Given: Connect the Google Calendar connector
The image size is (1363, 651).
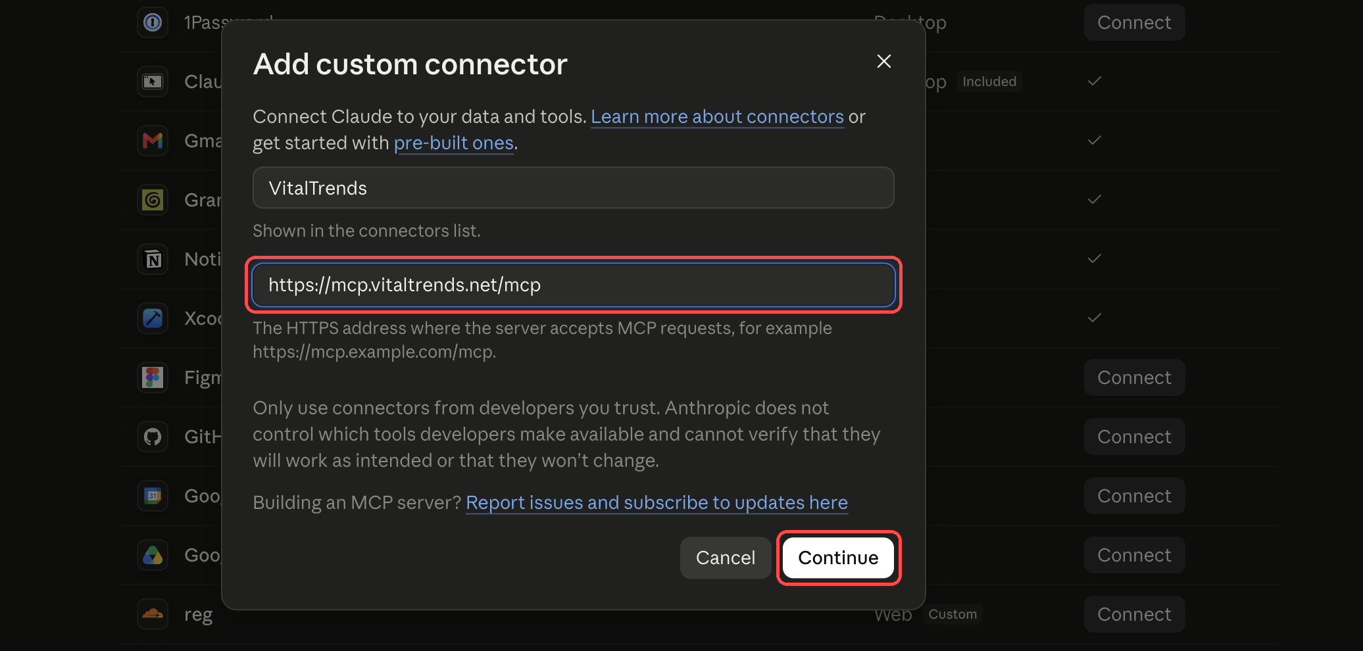Looking at the screenshot, I should pyautogui.click(x=1134, y=496).
